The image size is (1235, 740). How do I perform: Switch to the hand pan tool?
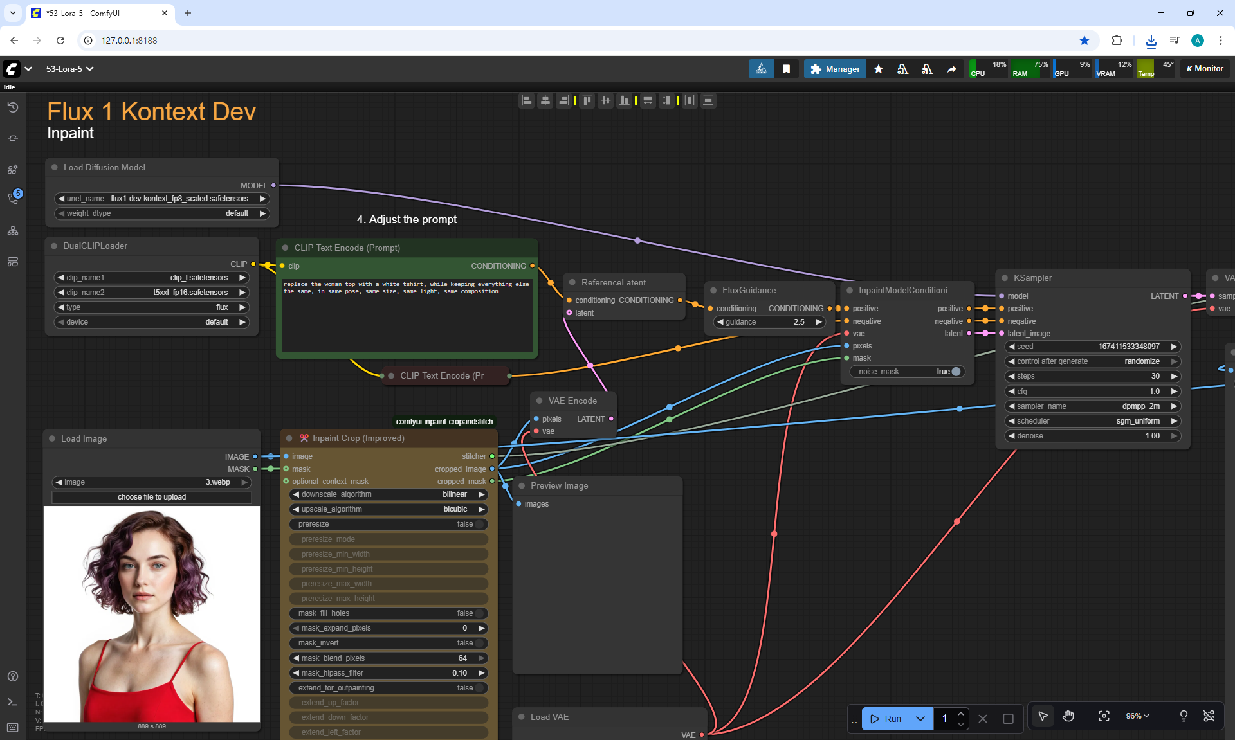1068,716
